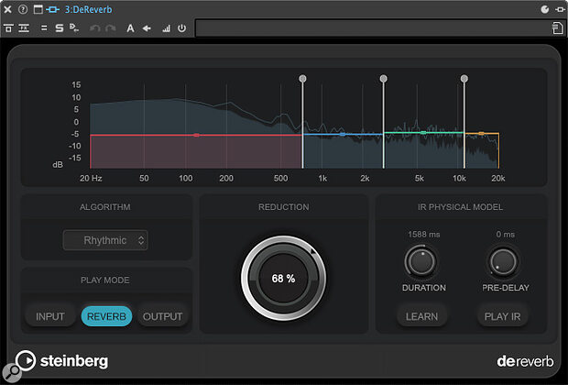This screenshot has width=568, height=385.
Task: Toggle the S solo toolbar icon
Action: point(59,27)
